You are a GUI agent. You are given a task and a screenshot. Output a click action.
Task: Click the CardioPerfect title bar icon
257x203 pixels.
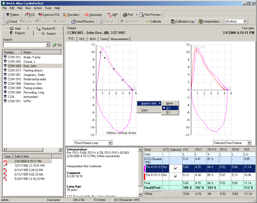click(3, 3)
